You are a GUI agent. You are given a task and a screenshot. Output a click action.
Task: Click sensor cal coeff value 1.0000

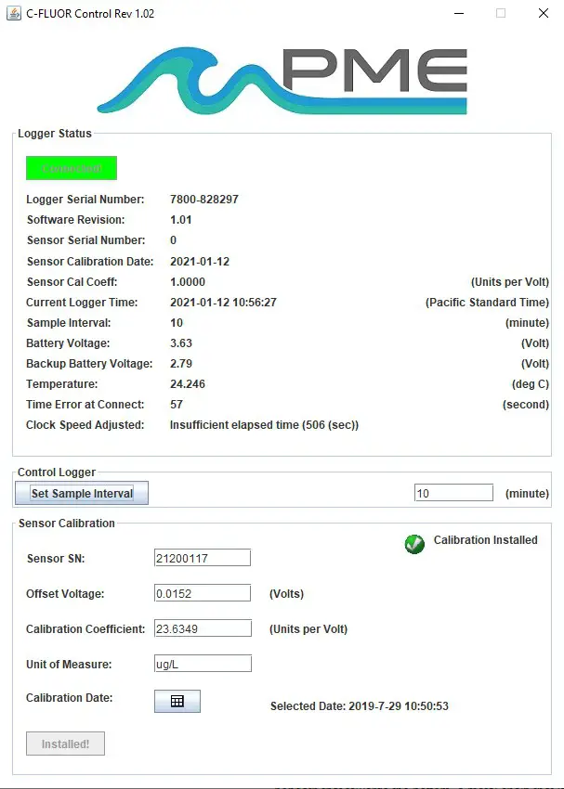tap(188, 282)
